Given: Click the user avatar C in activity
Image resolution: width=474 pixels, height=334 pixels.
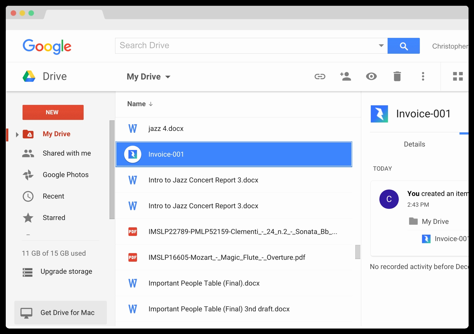Looking at the screenshot, I should click(x=389, y=199).
